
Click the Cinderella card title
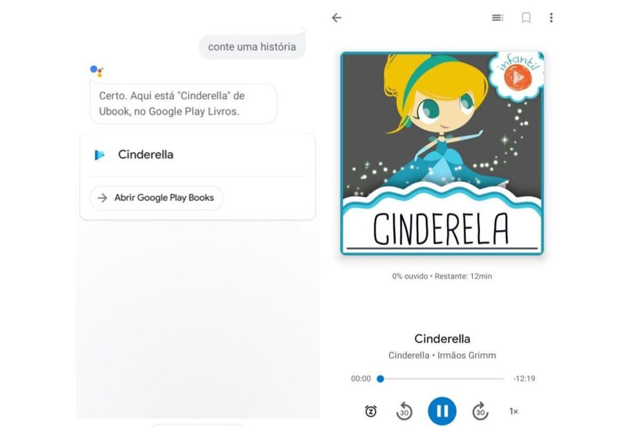146,154
